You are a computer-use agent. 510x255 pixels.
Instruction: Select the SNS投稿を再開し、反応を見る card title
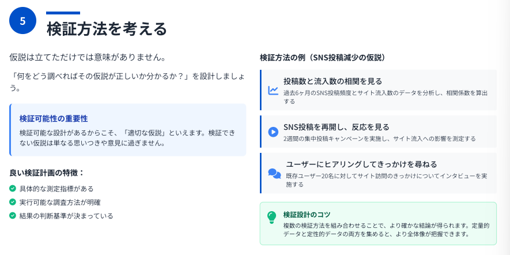tap(337, 127)
